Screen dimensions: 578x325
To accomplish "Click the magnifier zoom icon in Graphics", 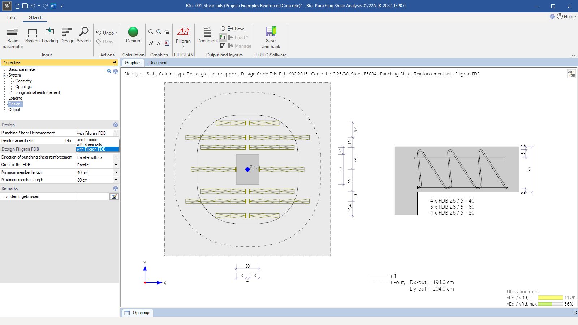I will pyautogui.click(x=151, y=32).
